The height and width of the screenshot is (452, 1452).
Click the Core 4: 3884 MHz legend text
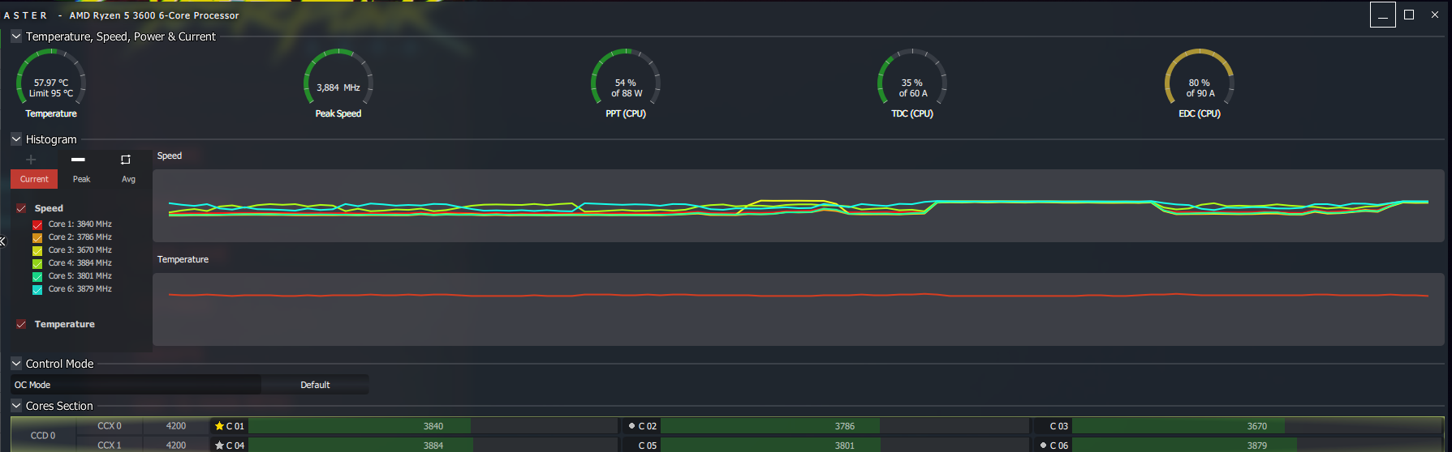point(80,263)
